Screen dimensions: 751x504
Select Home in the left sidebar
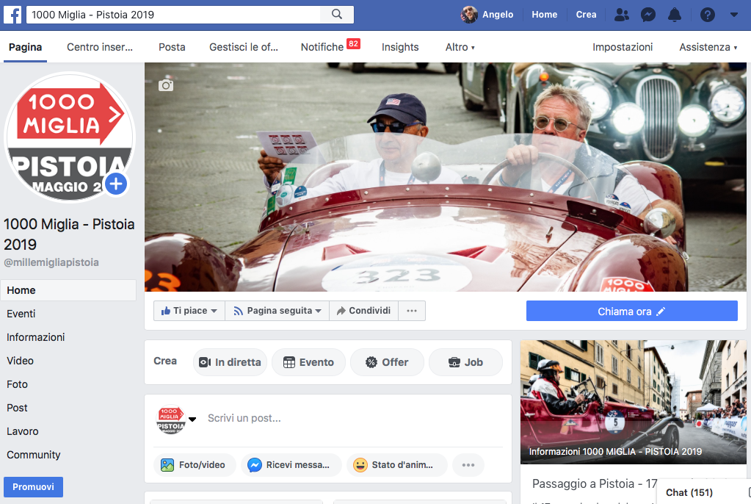point(68,290)
